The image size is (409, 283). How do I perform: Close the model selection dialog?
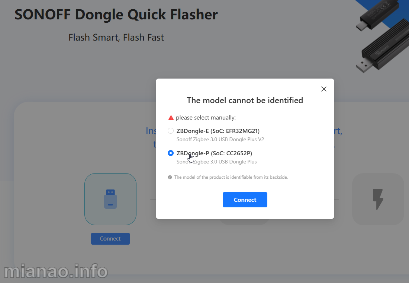(x=324, y=89)
